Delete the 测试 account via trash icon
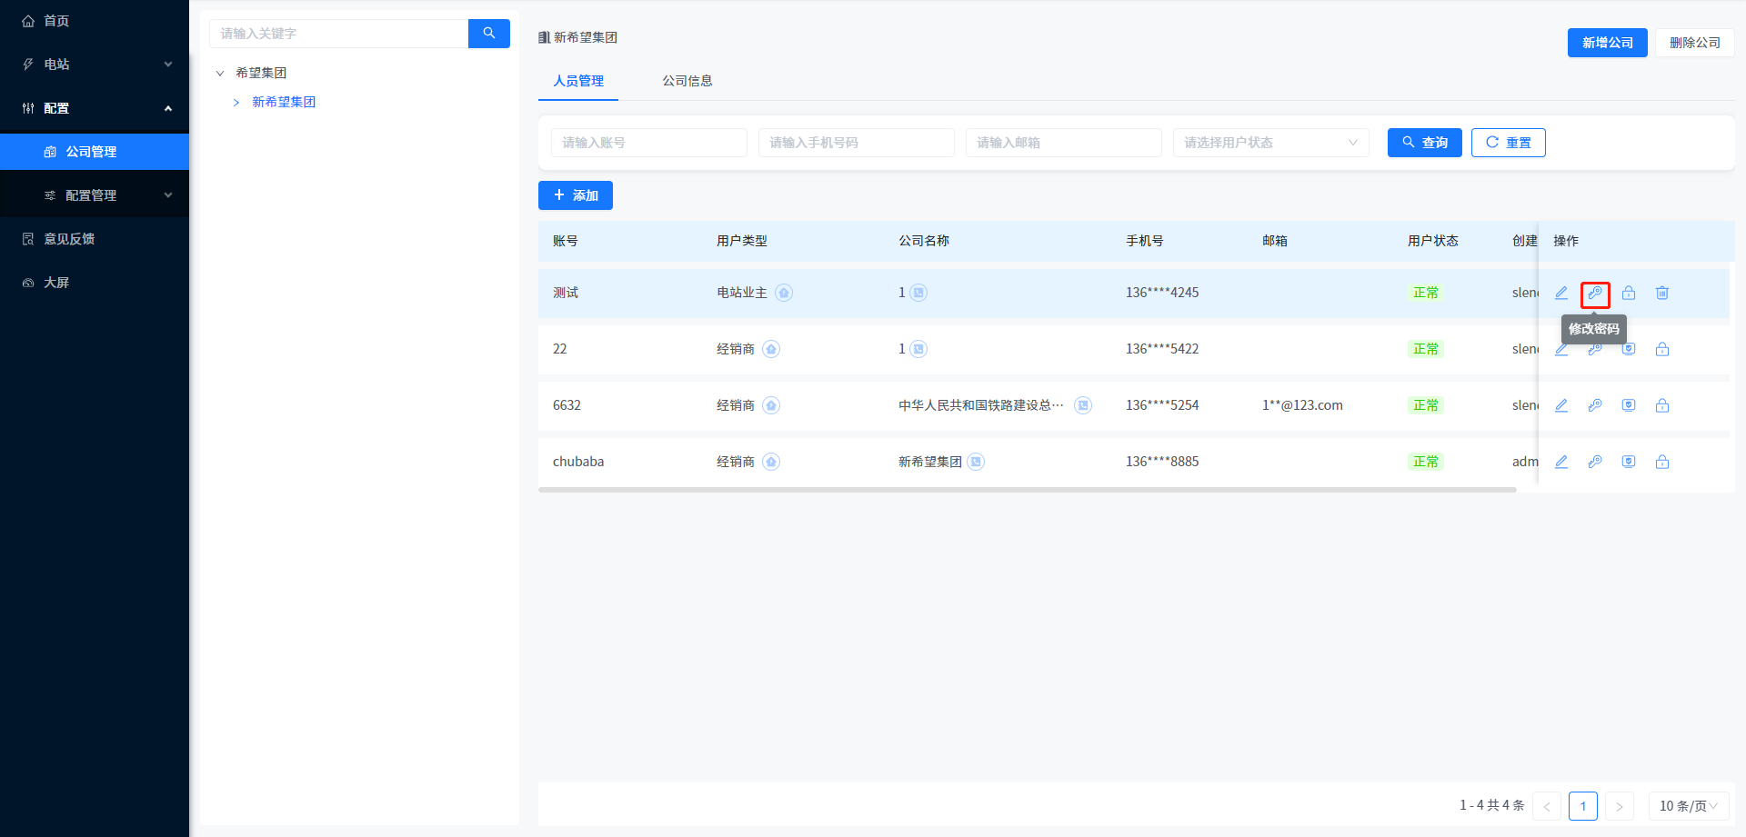The height and width of the screenshot is (837, 1746). coord(1662,293)
